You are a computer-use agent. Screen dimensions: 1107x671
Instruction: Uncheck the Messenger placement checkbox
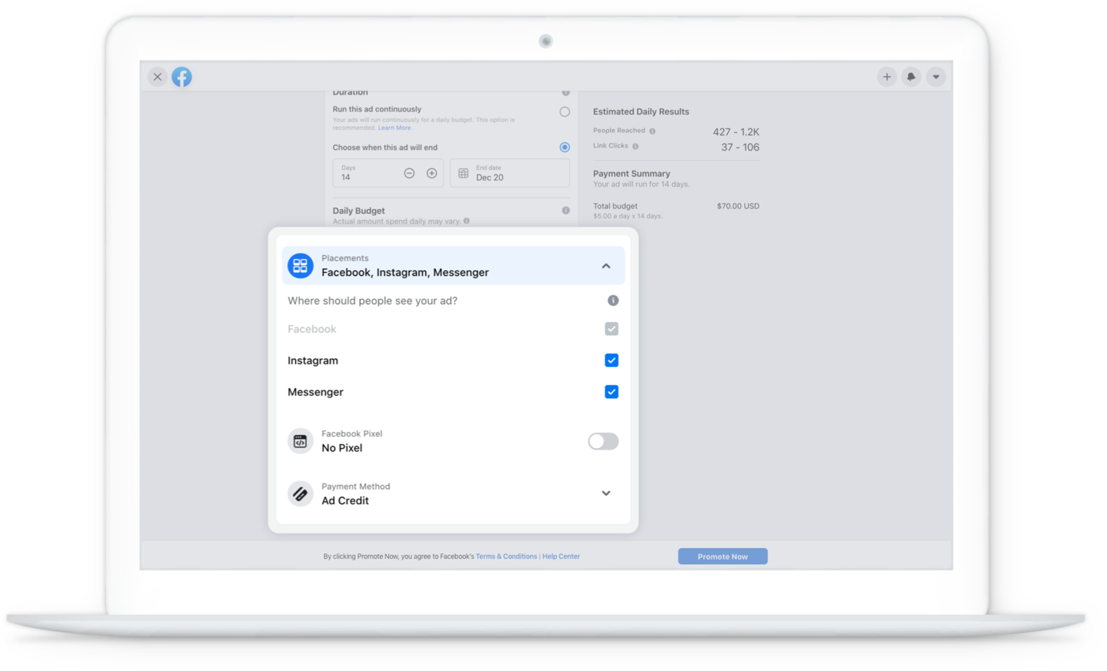tap(611, 392)
